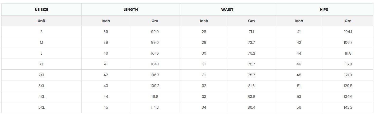The image size is (375, 115).
Task: Click the 101.6 length cm cell
Action: 154,53
